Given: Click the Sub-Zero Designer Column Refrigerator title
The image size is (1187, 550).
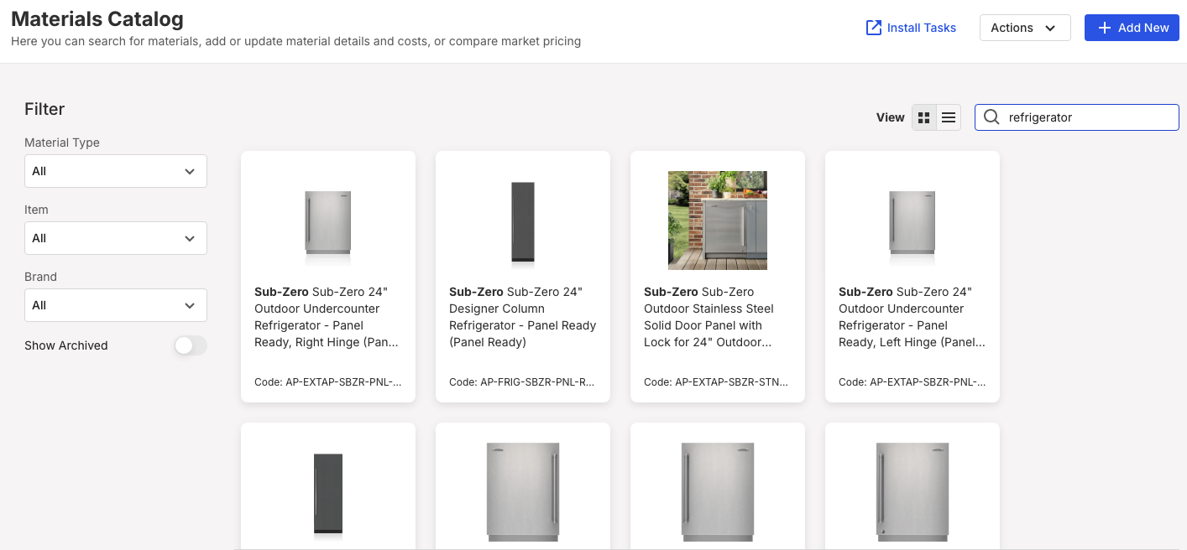Looking at the screenshot, I should pyautogui.click(x=523, y=317).
